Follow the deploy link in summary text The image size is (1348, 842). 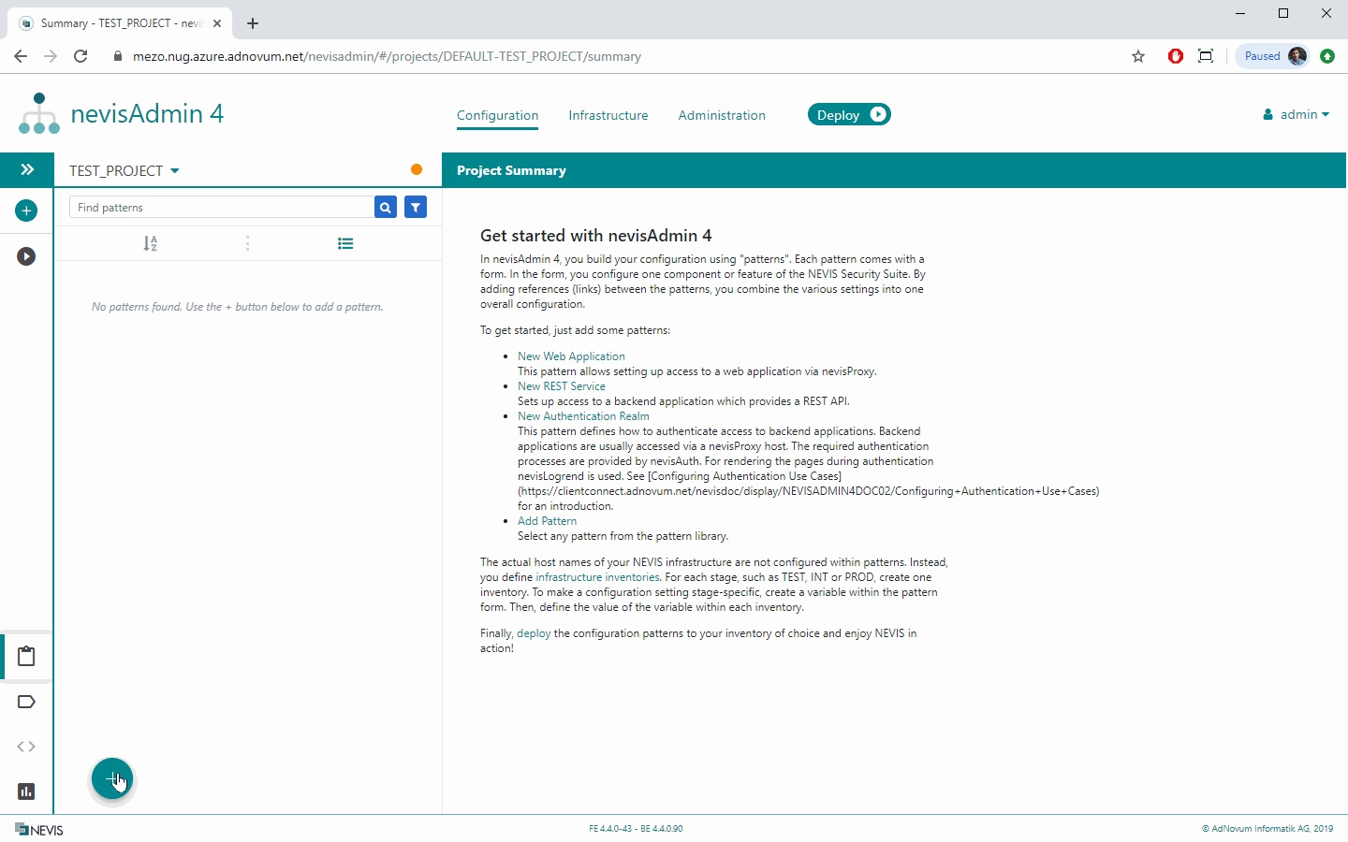[534, 633]
